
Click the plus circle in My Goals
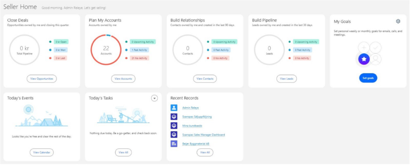click(364, 48)
